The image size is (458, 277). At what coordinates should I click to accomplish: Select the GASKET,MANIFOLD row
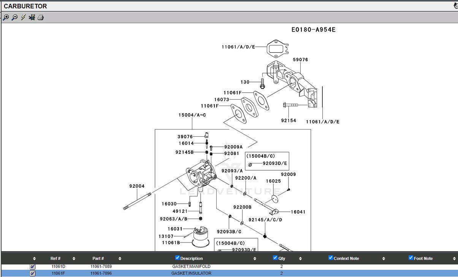coord(191,267)
